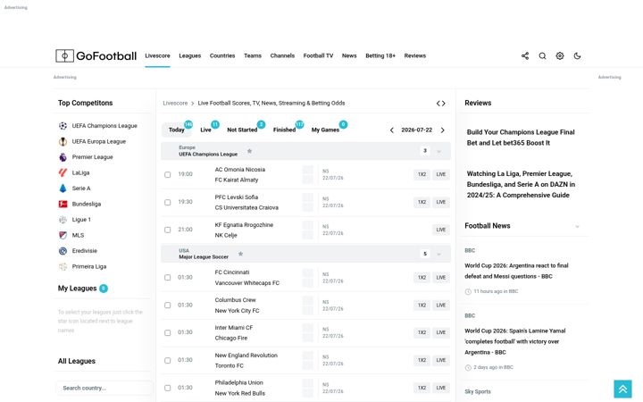Click the Serie A logo icon

tap(63, 188)
